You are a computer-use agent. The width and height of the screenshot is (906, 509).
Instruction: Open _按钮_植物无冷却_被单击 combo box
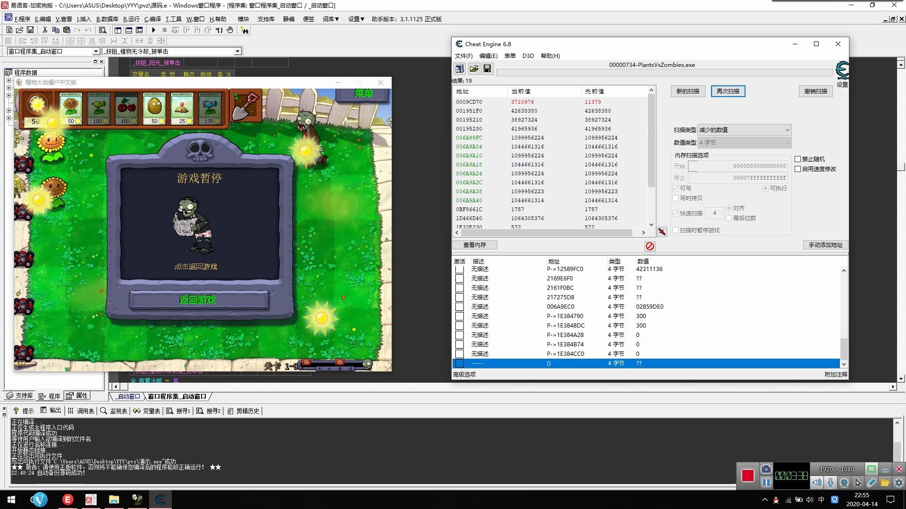coord(172,51)
